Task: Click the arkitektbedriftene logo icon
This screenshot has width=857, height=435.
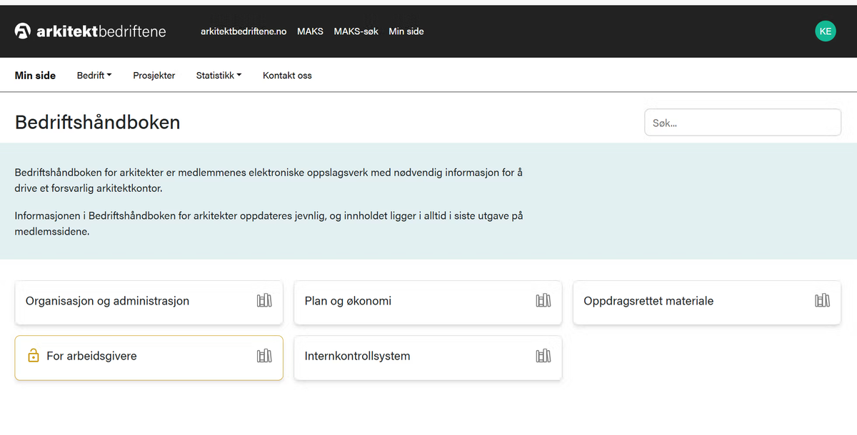Action: click(x=23, y=31)
